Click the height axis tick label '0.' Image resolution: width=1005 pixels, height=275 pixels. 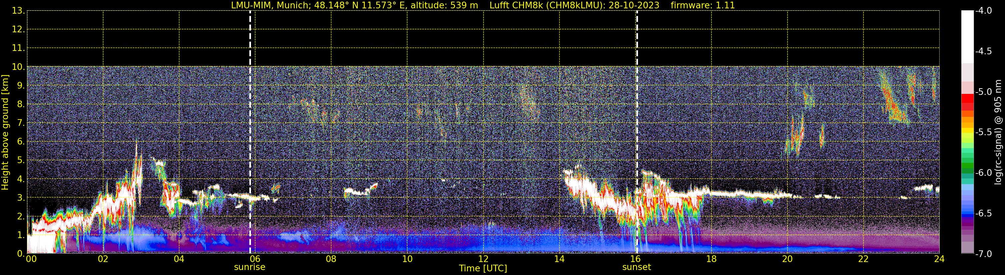21,254
